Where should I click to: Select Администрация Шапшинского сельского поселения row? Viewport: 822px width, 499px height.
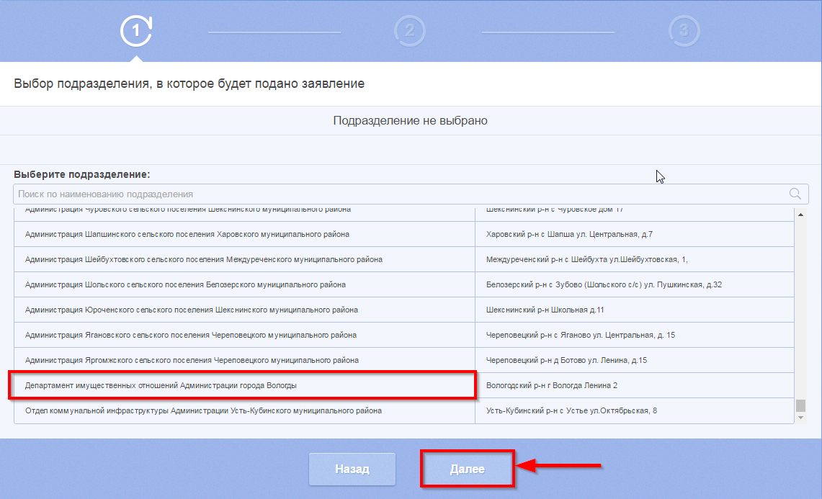pyautogui.click(x=187, y=234)
